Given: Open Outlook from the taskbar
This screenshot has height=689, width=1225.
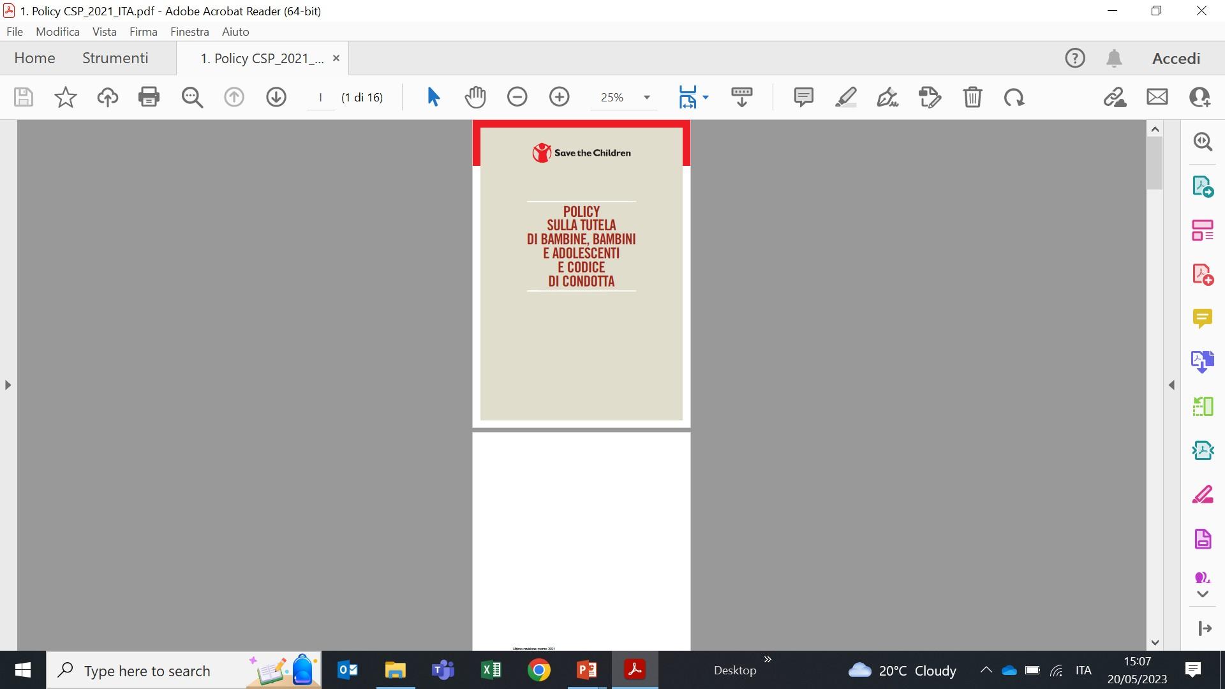Looking at the screenshot, I should 348,670.
